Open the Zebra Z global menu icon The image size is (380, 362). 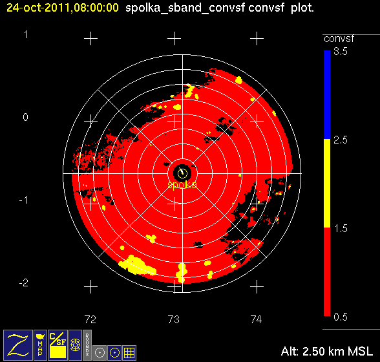18,345
